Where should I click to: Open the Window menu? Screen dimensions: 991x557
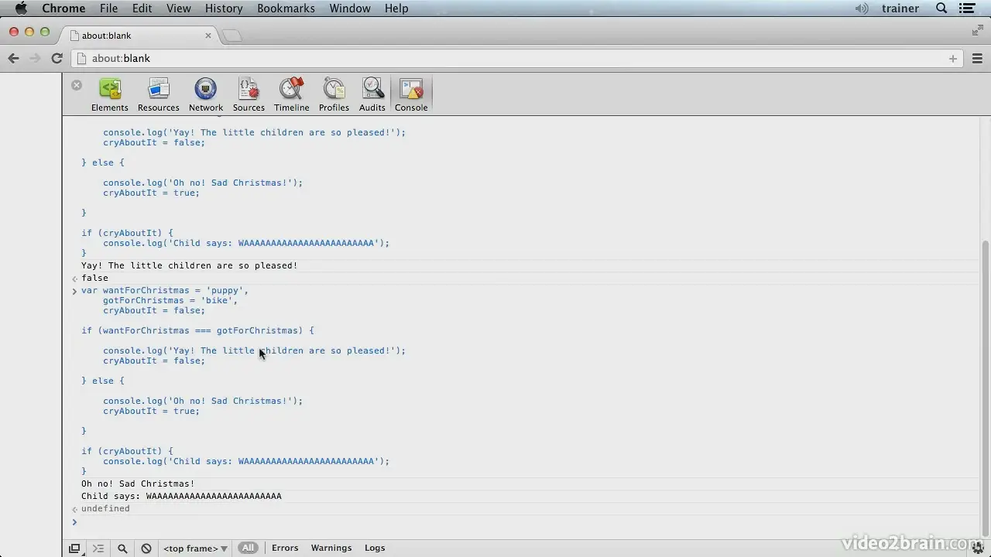[x=350, y=9]
